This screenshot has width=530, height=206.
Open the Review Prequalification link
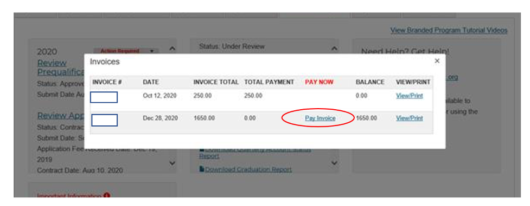pos(61,68)
